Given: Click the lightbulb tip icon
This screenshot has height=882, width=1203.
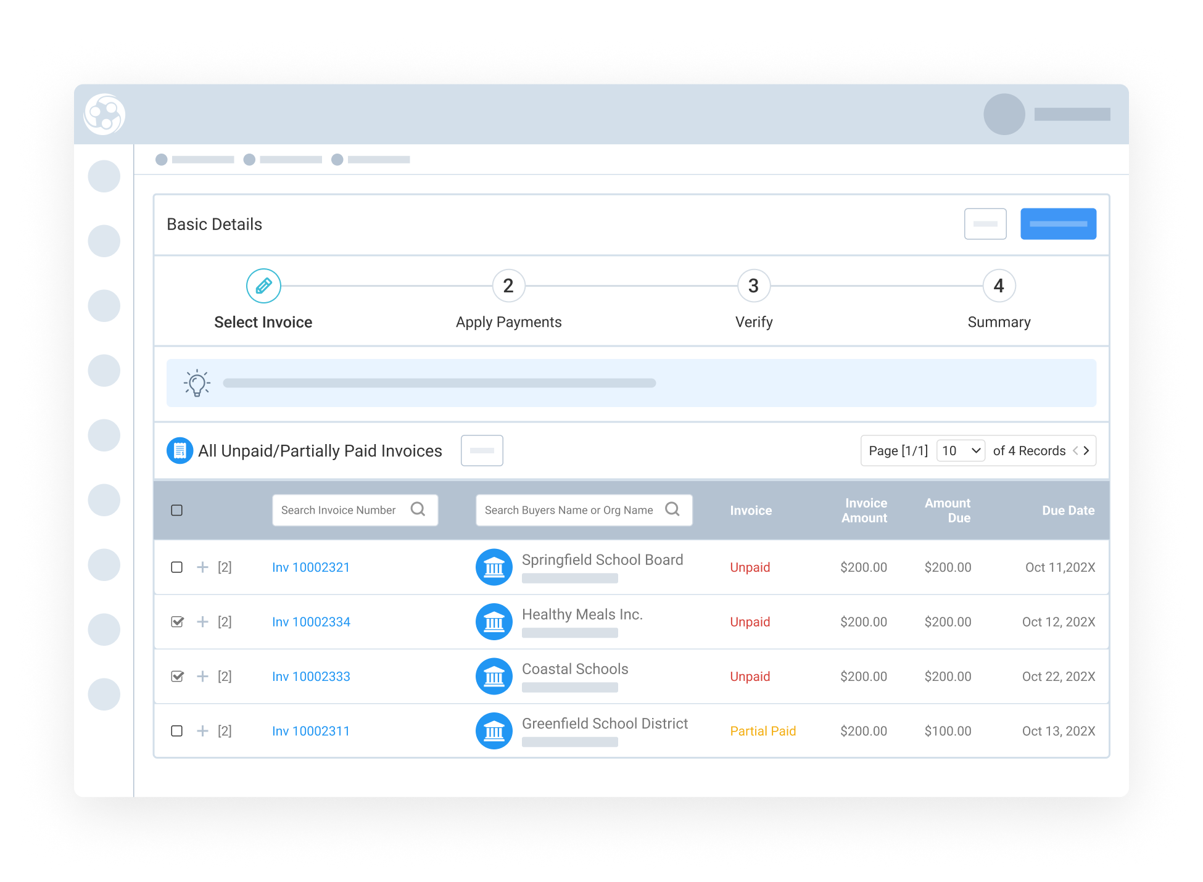Looking at the screenshot, I should (x=196, y=382).
